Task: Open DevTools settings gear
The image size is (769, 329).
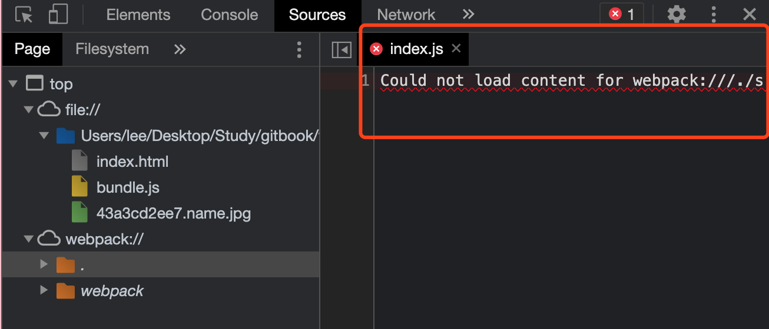Action: pos(677,15)
